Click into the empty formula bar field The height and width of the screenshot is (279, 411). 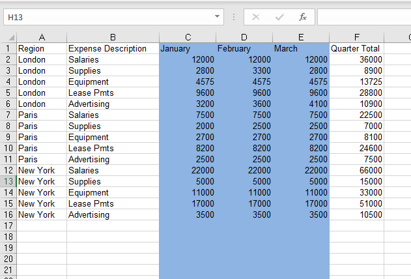[363, 17]
